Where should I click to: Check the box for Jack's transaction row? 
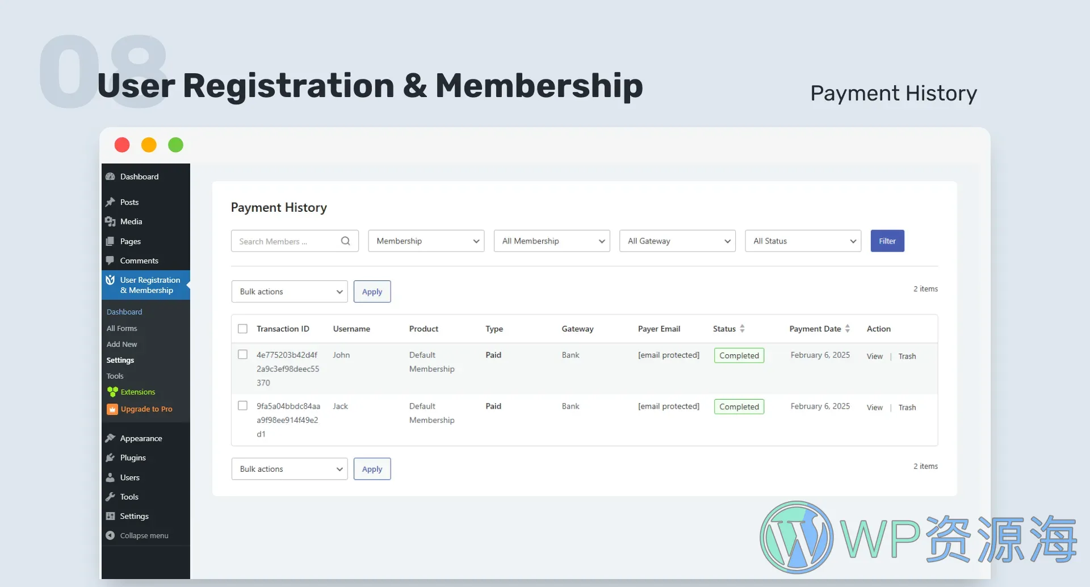(x=242, y=405)
